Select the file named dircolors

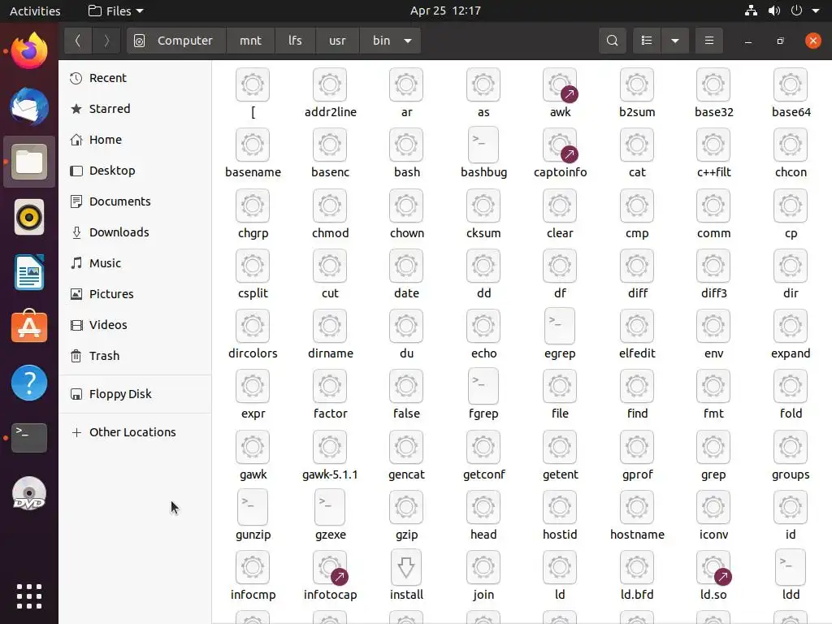click(253, 334)
